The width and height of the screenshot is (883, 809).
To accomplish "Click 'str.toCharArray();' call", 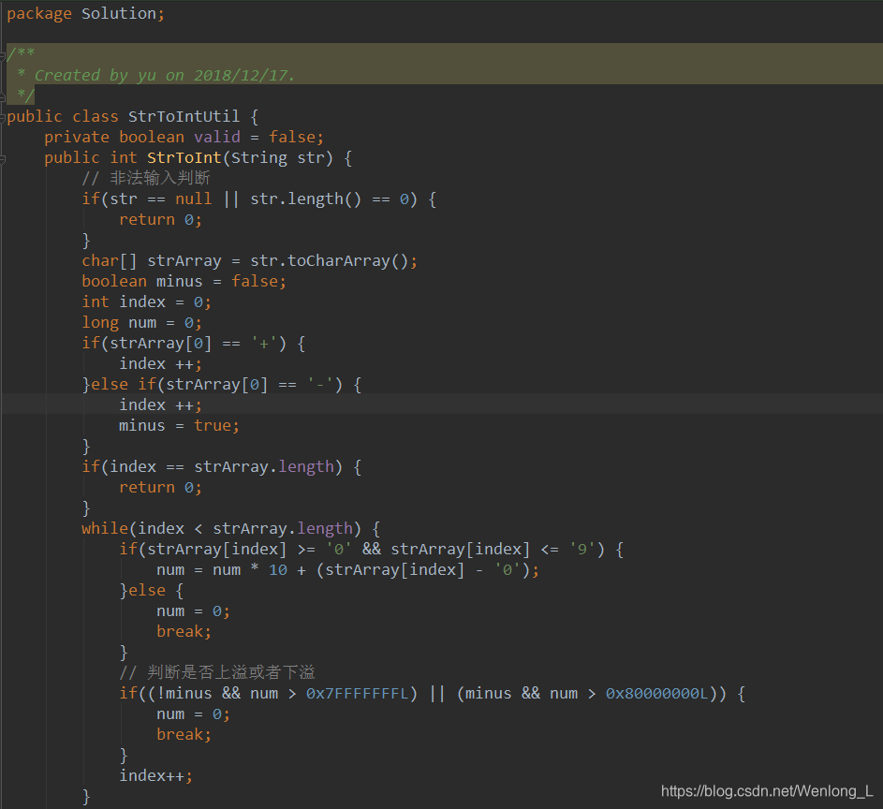I will point(334,260).
